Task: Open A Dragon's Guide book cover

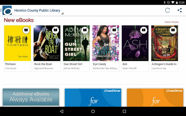Action: pyautogui.click(x=164, y=43)
